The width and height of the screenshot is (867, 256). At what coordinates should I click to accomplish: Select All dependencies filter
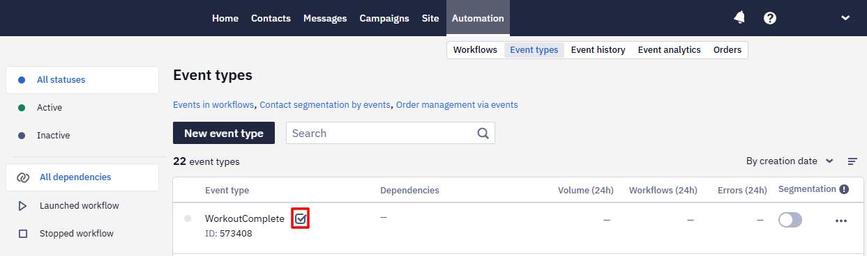coord(82,177)
